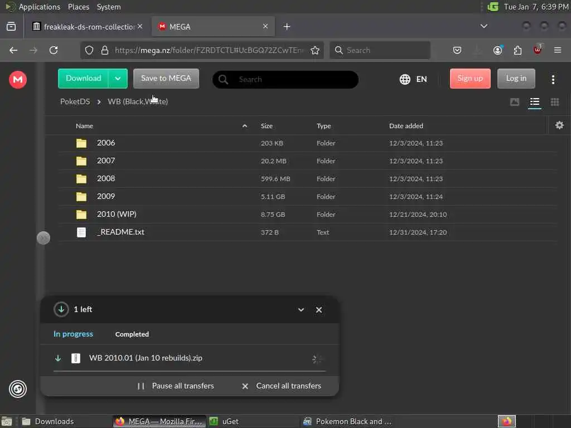Close the MEGA browser tab
The image size is (571, 428).
265,26
